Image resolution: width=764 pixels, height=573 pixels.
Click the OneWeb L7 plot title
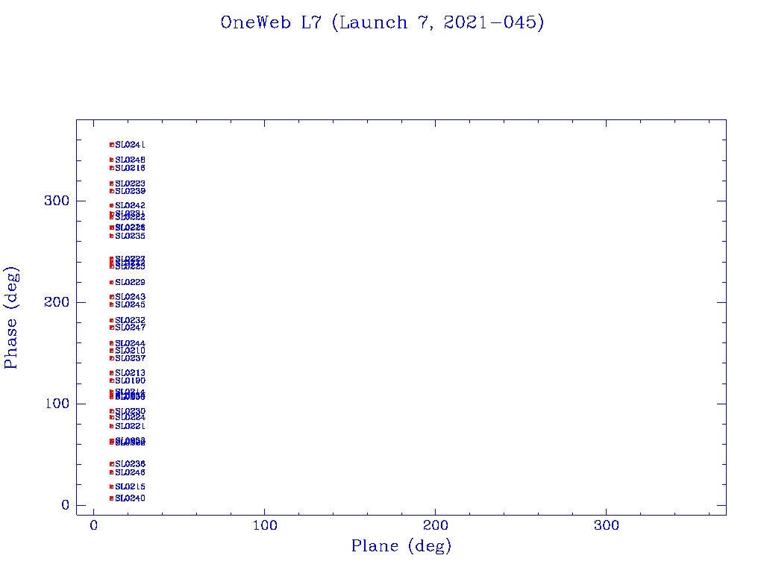click(382, 23)
